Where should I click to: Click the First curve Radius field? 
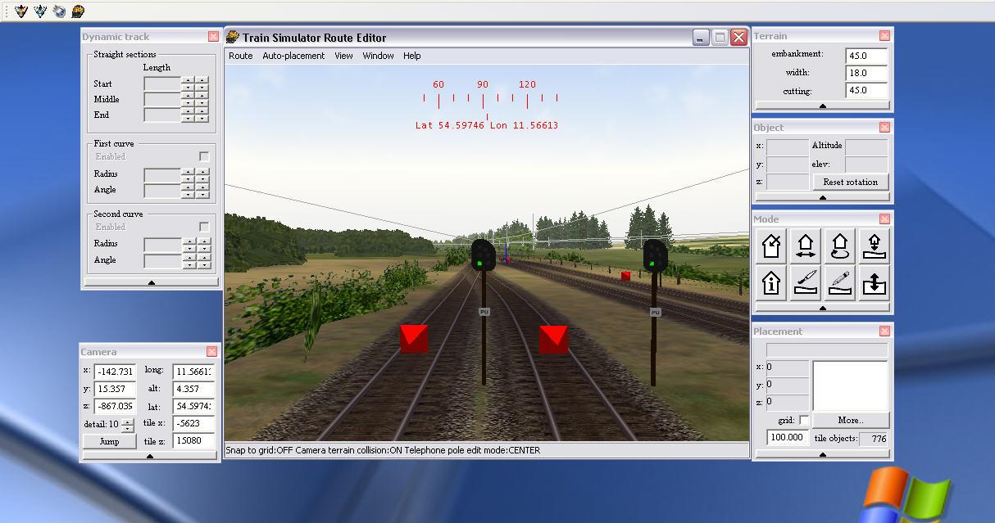click(162, 174)
